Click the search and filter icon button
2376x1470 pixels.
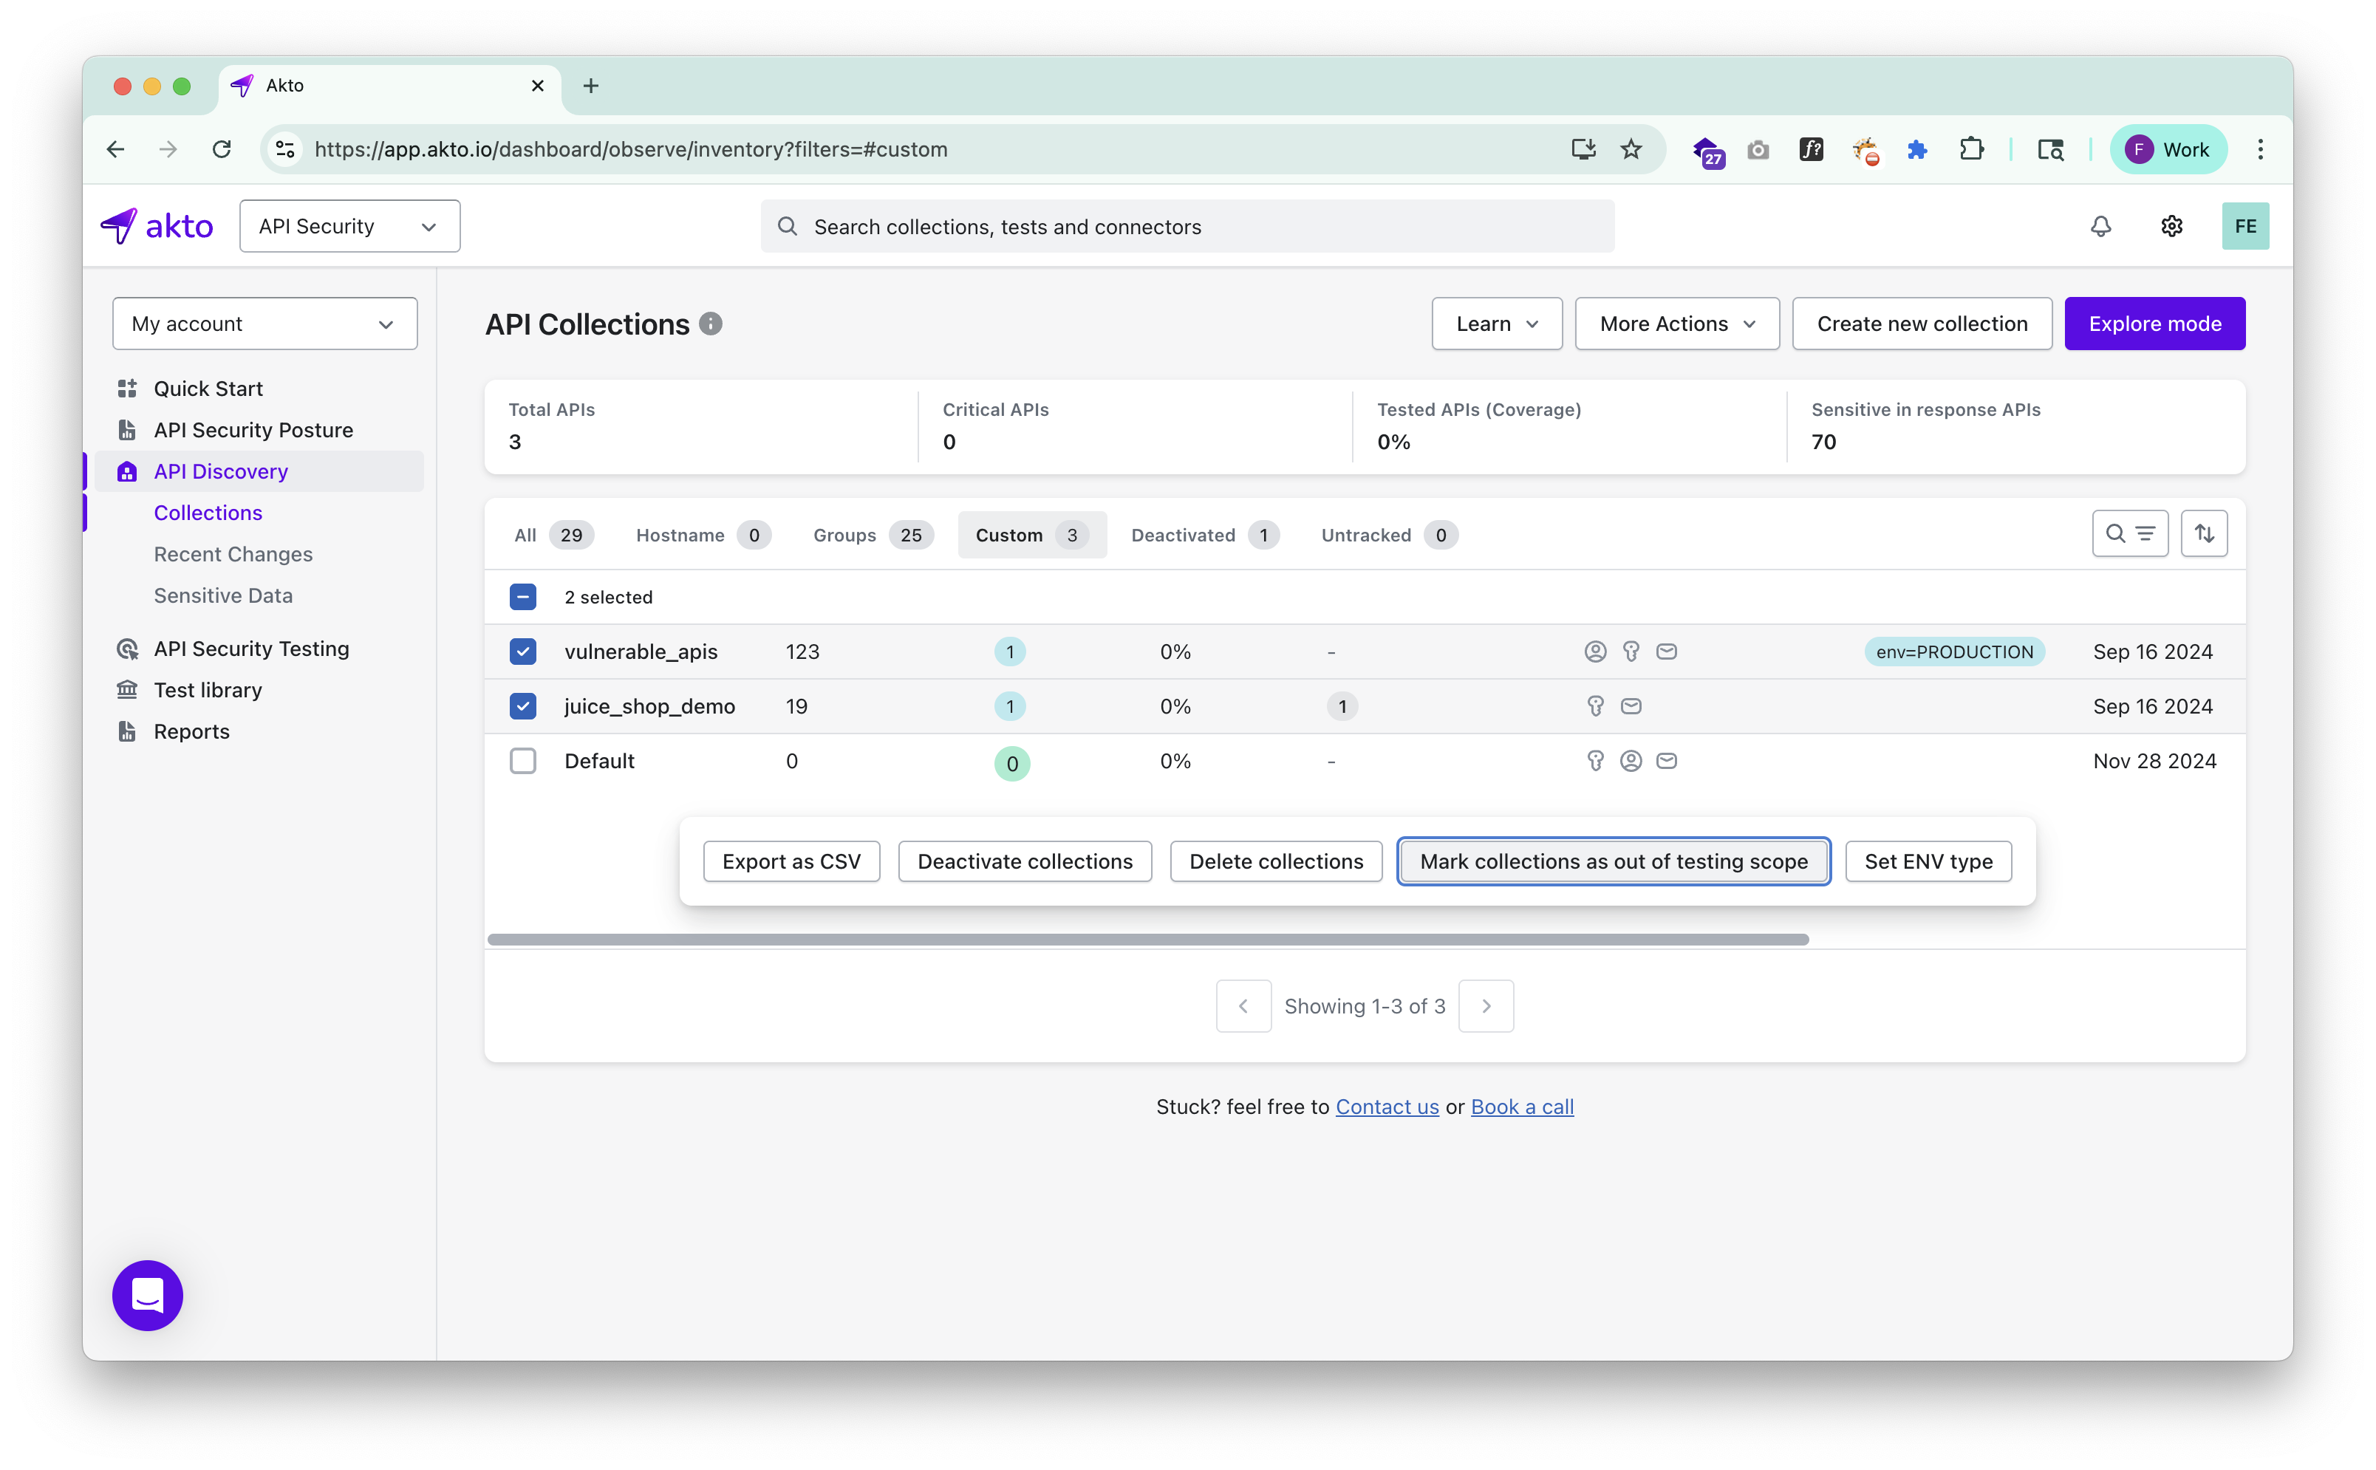[x=2129, y=534]
